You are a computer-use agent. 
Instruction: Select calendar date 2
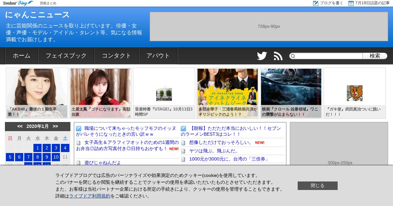click(x=47, y=148)
